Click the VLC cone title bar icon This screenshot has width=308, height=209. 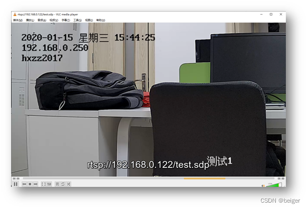coord(15,14)
